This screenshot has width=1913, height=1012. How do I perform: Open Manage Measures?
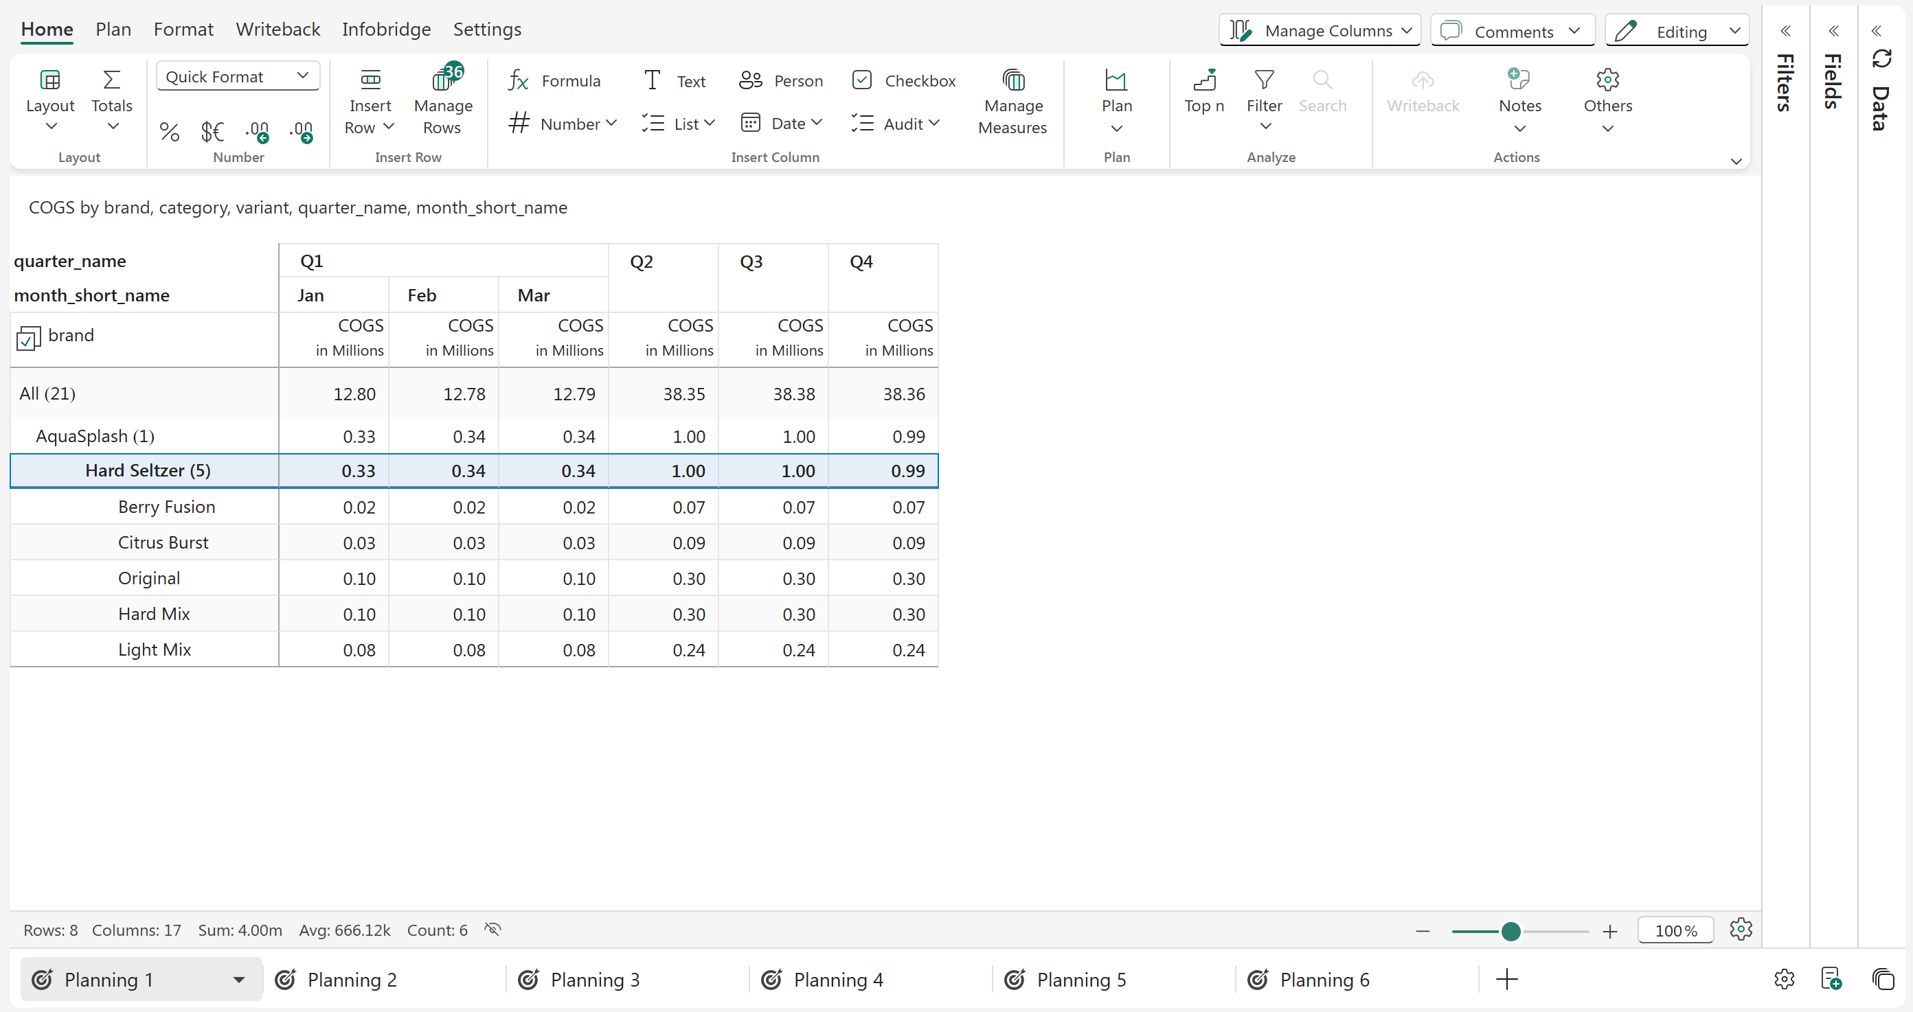[1012, 104]
